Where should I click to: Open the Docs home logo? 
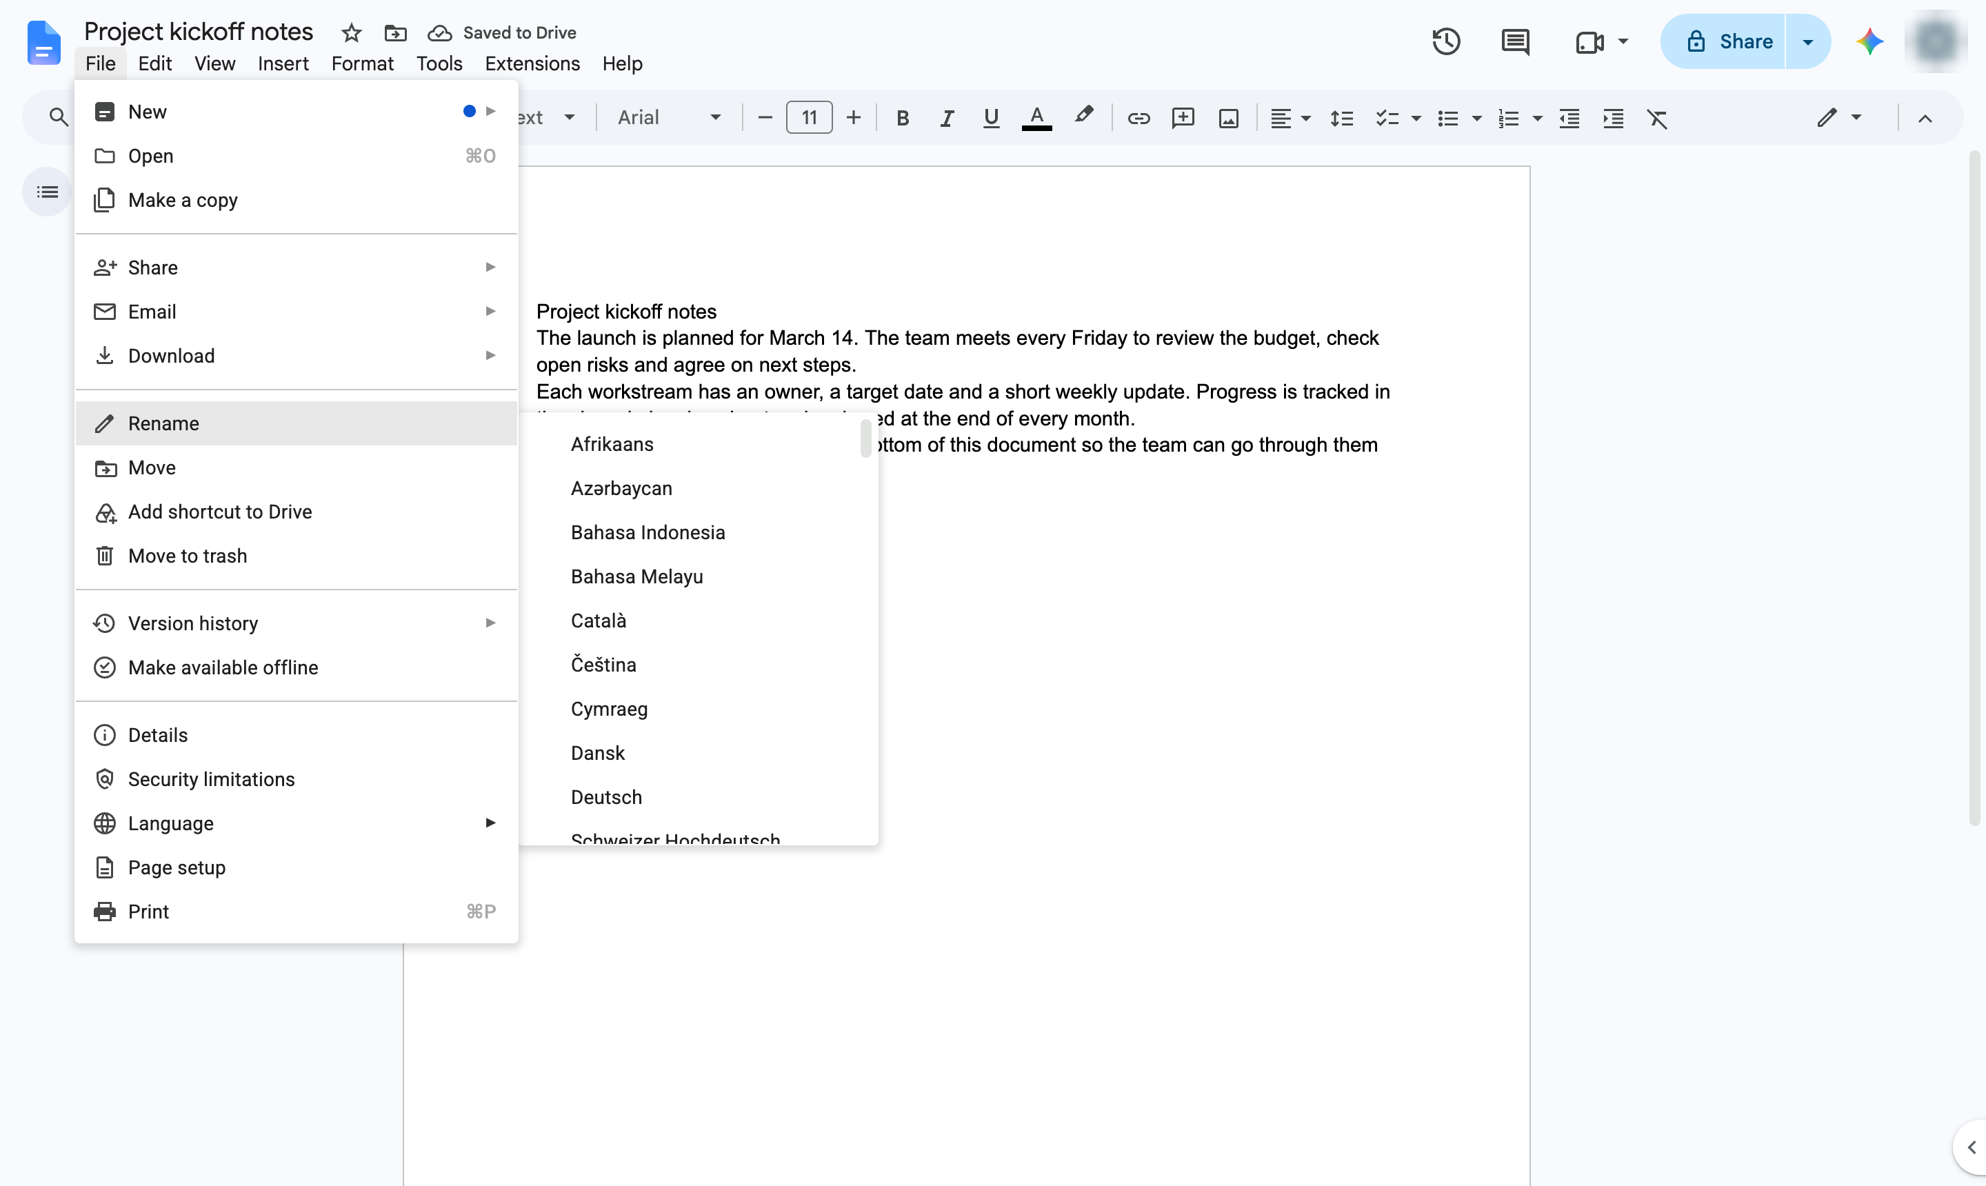[43, 43]
